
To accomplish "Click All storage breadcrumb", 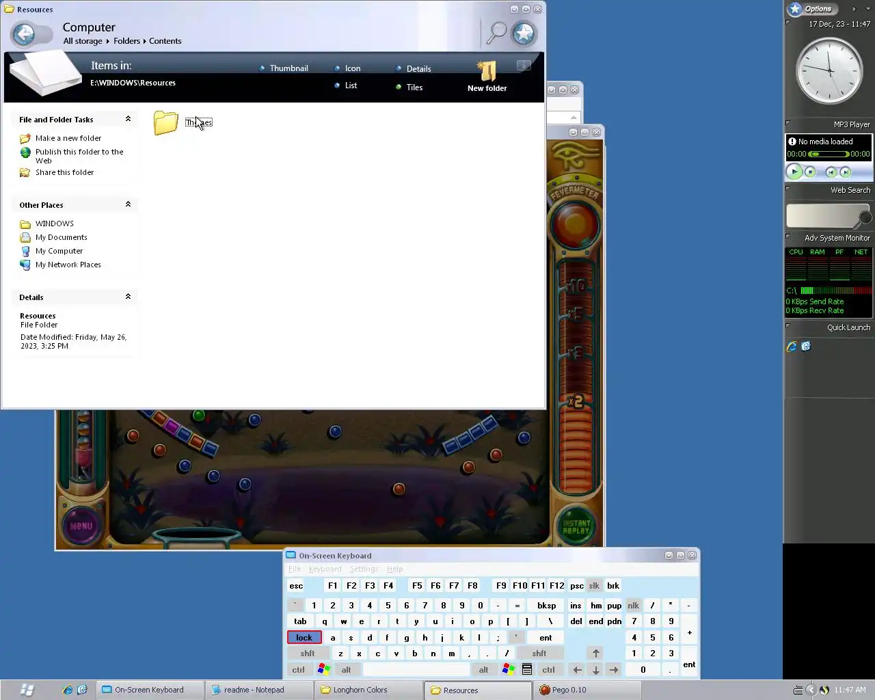I will (x=83, y=41).
